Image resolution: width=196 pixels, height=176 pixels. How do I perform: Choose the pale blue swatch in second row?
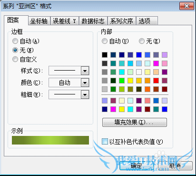(x=139, y=63)
